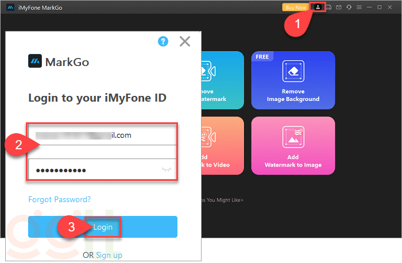Click the iMyFone MarkGo title bar logo

pos(11,7)
